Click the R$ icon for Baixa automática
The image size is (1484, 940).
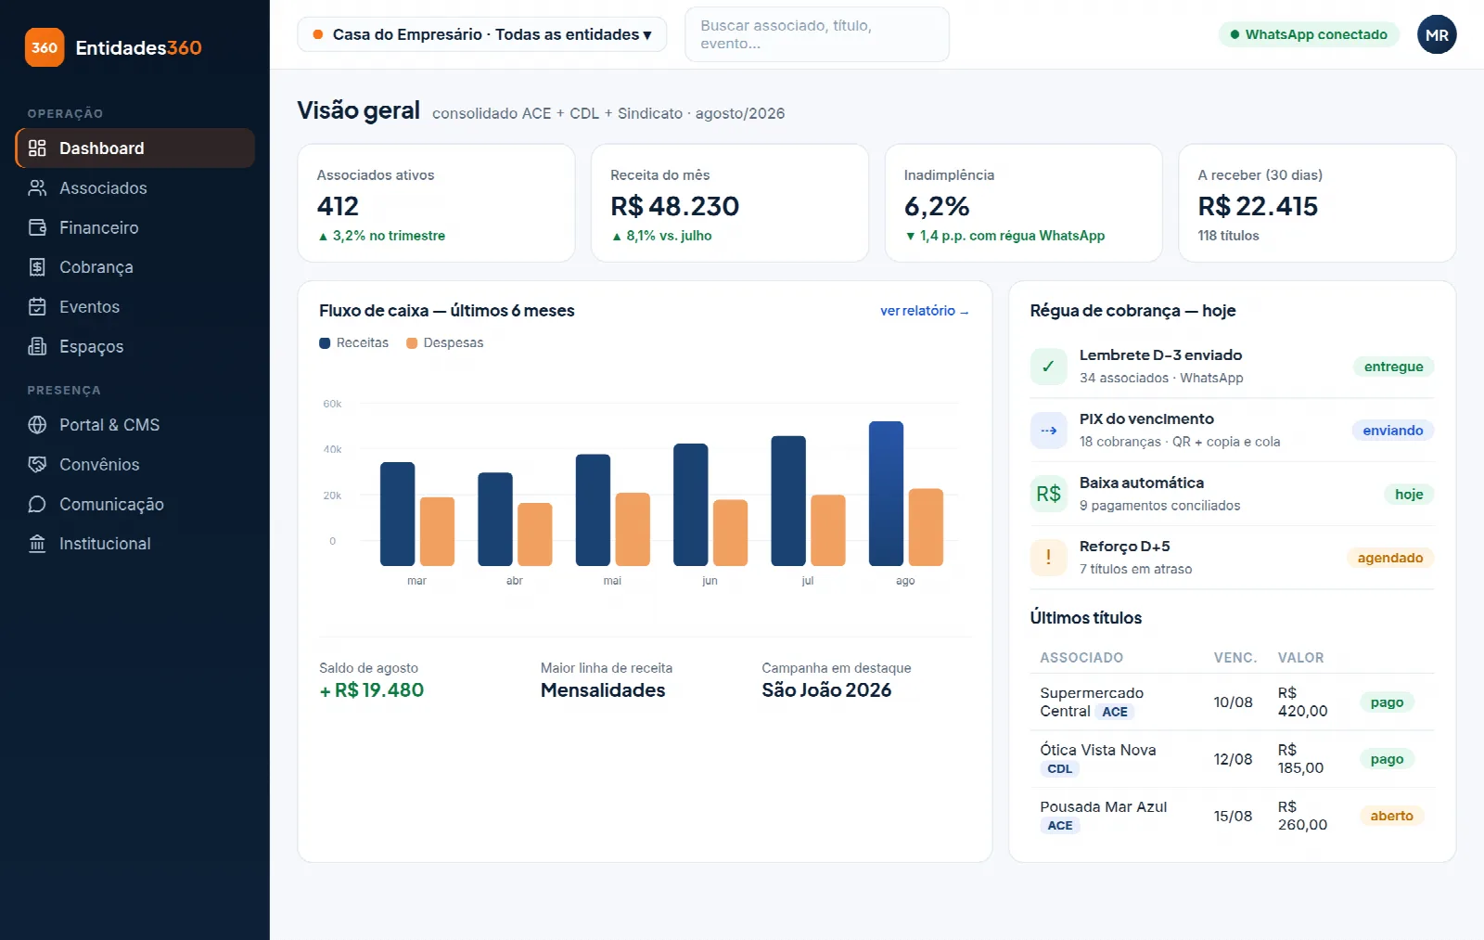tap(1048, 494)
